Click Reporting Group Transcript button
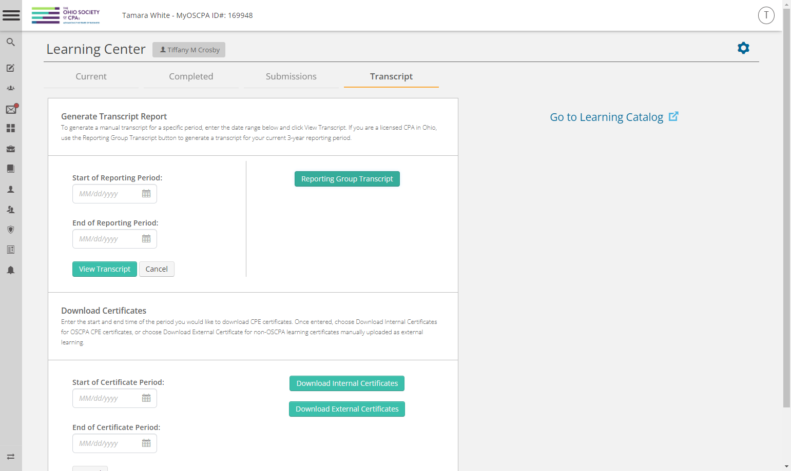 pos(347,179)
